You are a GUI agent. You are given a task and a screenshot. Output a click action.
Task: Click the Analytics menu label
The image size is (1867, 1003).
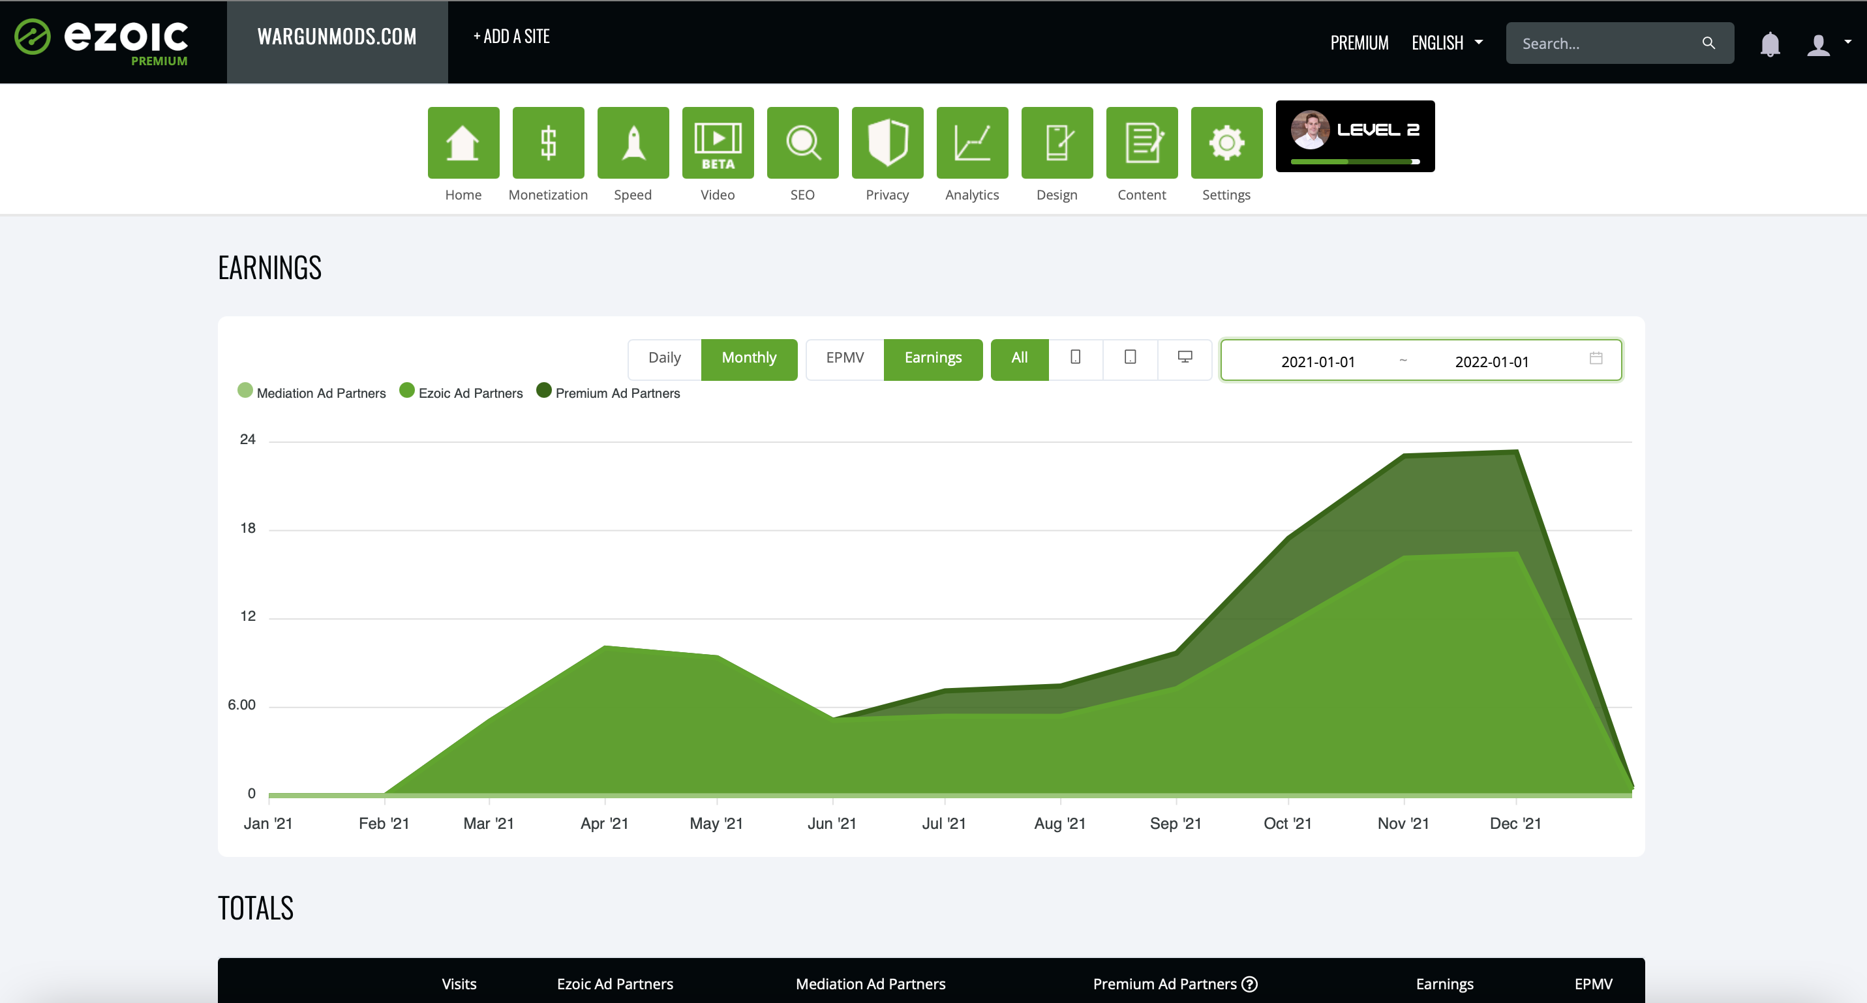[x=972, y=194]
